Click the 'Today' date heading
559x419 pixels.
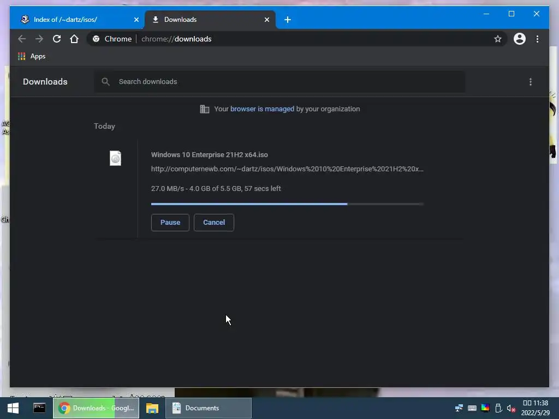(x=104, y=126)
